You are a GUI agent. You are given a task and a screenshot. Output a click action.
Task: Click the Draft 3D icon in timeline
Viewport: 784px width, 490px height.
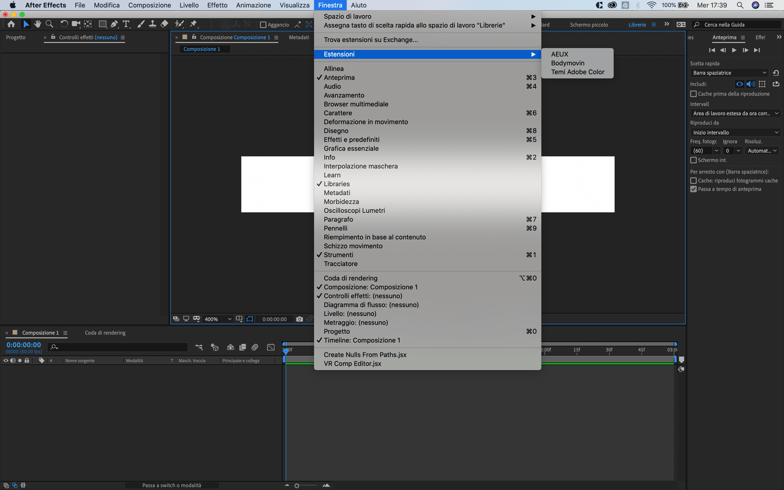click(x=215, y=347)
